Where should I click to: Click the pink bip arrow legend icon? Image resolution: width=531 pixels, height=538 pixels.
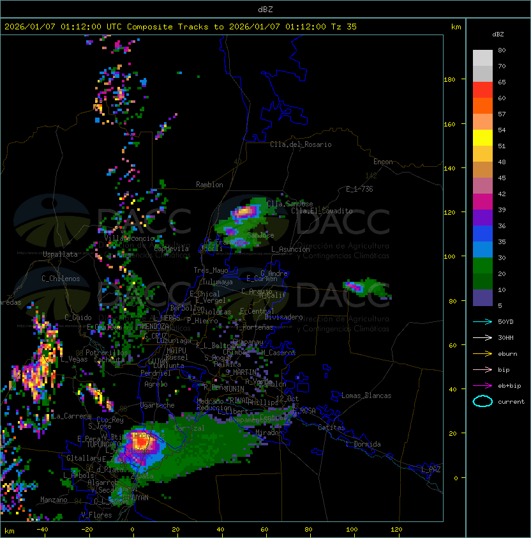click(x=482, y=370)
